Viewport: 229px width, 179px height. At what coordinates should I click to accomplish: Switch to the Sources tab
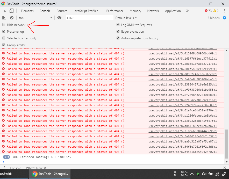pos(62,11)
